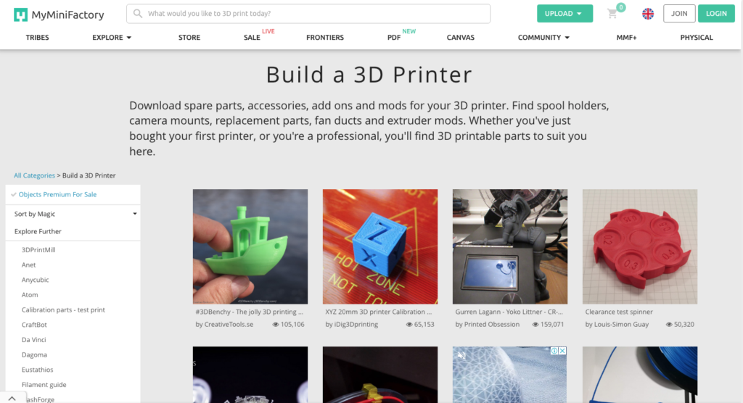Image resolution: width=743 pixels, height=403 pixels.
Task: Unmute the video ad speaker icon
Action: point(461,355)
